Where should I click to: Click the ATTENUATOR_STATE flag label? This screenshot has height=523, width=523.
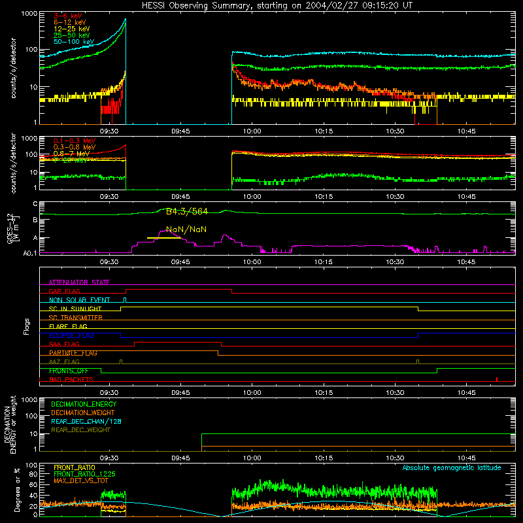click(79, 282)
